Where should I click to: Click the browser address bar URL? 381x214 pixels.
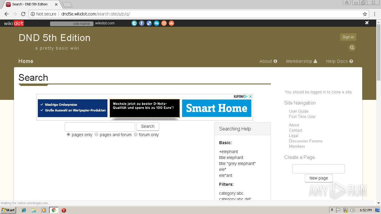click(96, 14)
